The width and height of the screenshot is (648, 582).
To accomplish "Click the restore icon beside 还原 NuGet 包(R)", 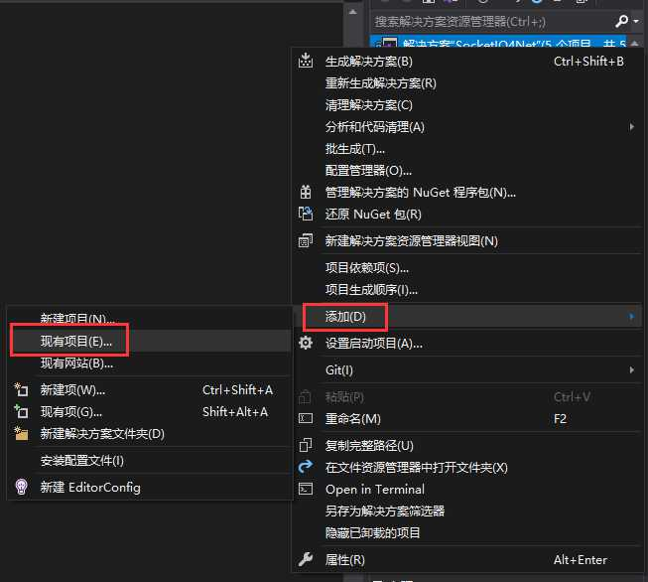I will tap(306, 214).
